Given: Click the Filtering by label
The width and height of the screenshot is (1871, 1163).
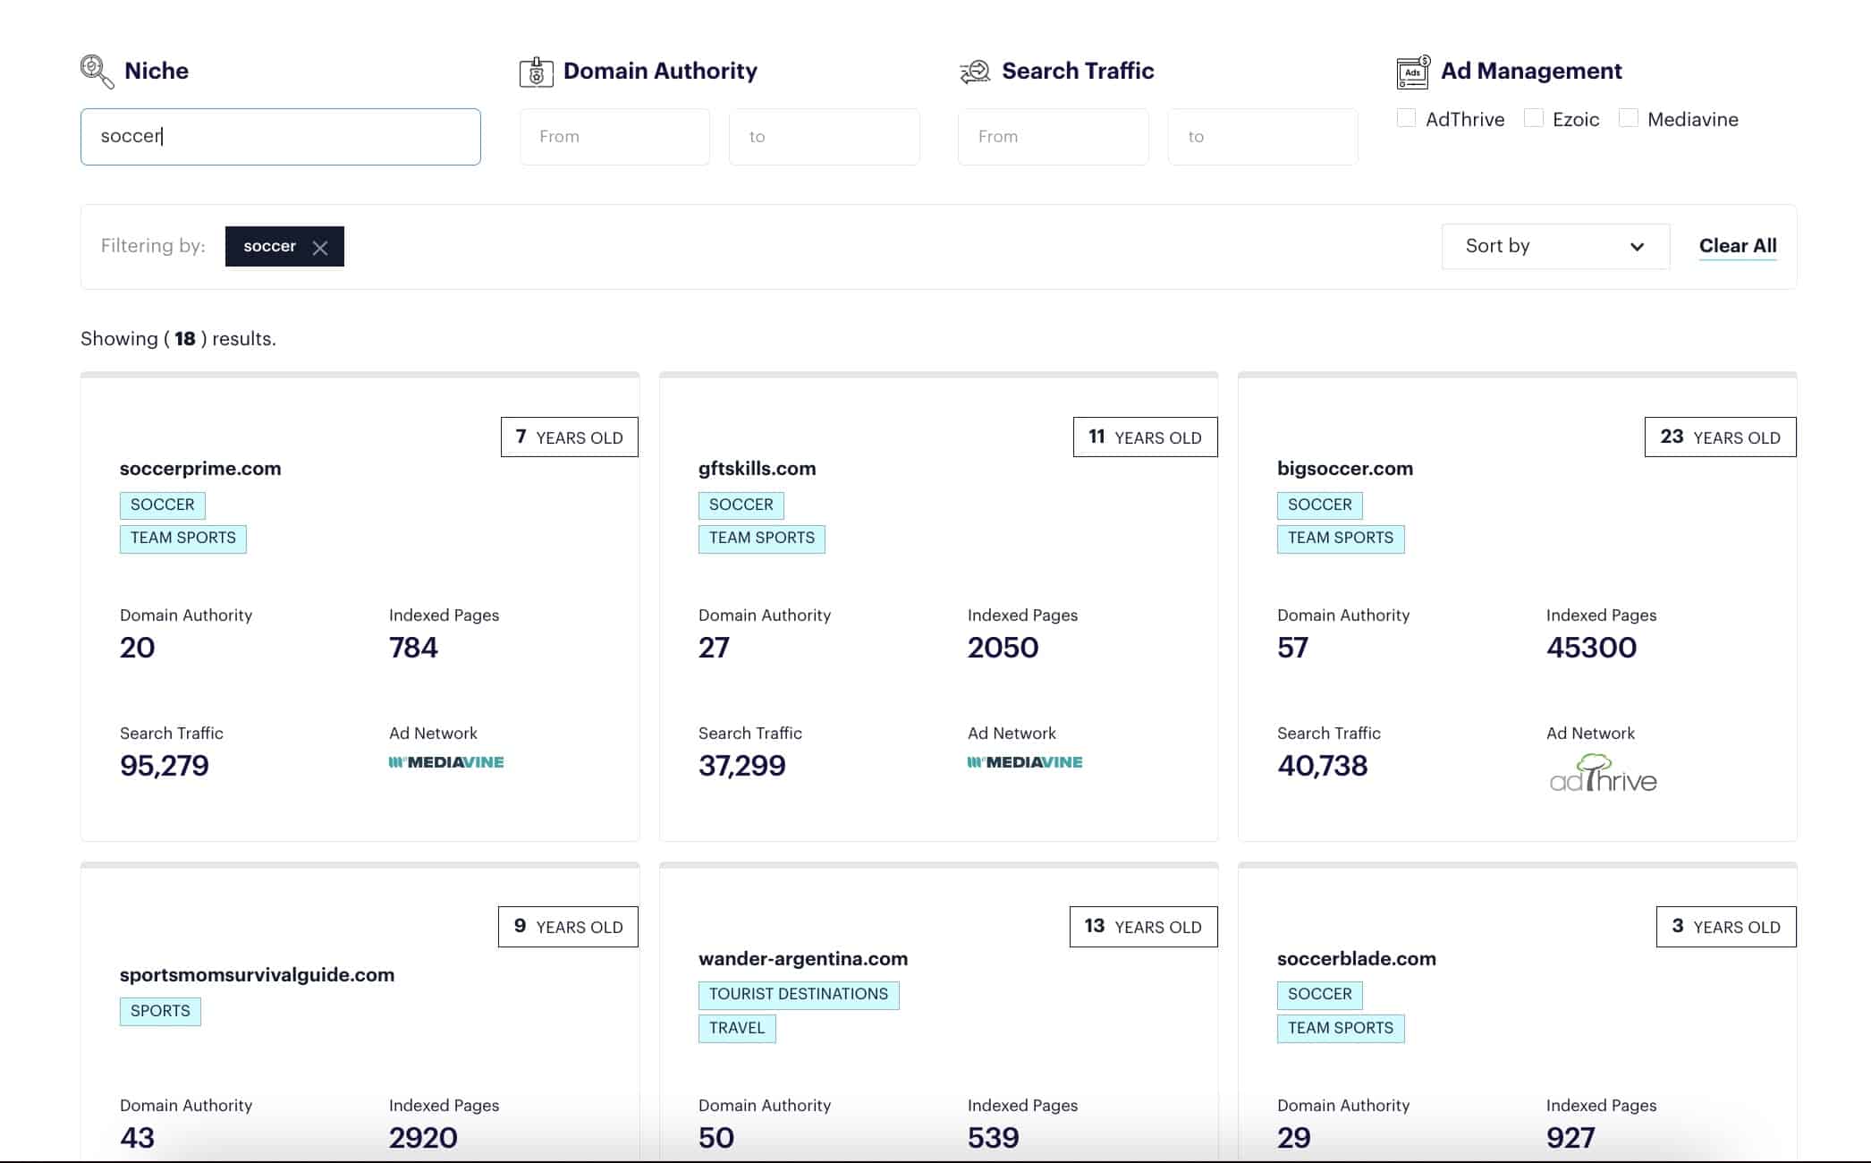Looking at the screenshot, I should click(x=153, y=246).
